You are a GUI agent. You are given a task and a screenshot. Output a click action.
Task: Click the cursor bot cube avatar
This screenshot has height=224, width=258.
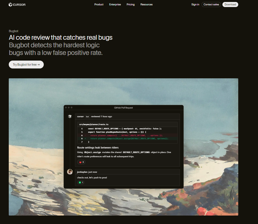coord(70,116)
